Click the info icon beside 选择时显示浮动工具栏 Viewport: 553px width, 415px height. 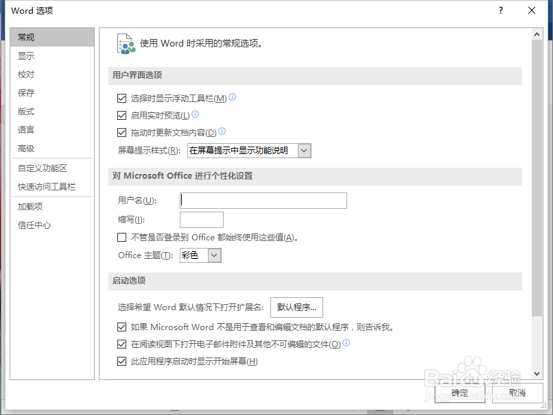tap(232, 97)
